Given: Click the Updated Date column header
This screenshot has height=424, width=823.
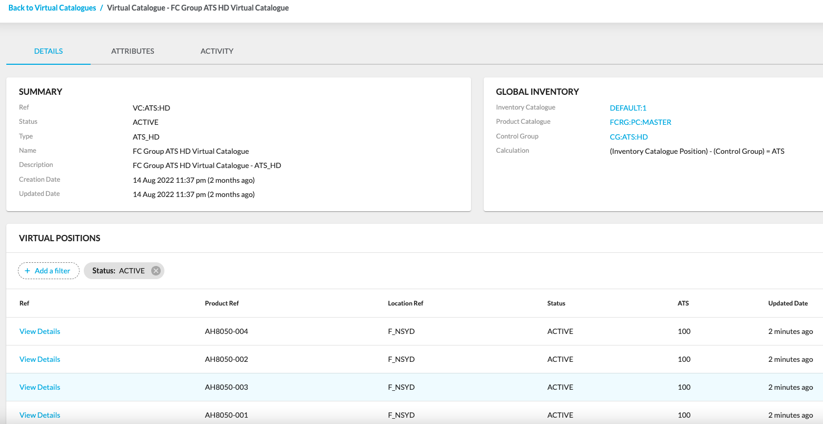Looking at the screenshot, I should (x=788, y=303).
